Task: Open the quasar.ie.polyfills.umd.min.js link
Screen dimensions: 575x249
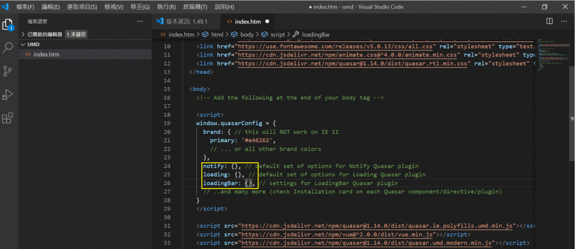Action: coord(377,226)
